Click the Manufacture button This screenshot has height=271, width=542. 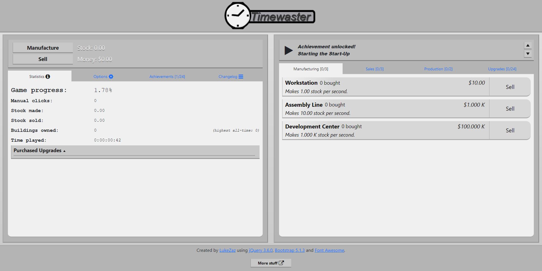point(43,48)
